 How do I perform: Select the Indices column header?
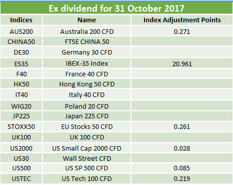[x=21, y=20]
